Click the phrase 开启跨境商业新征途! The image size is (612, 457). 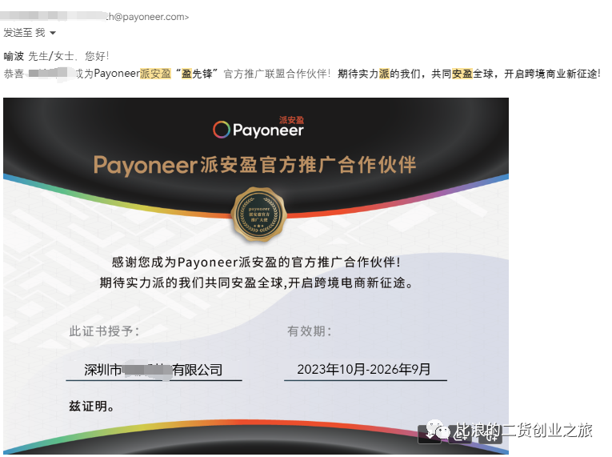(x=552, y=74)
